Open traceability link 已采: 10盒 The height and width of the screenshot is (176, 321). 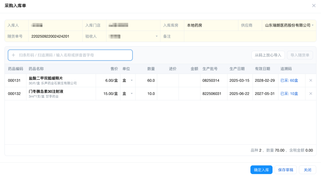point(289,93)
